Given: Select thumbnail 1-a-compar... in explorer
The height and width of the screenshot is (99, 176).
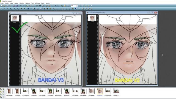Looking at the screenshot, I should coord(9,92).
